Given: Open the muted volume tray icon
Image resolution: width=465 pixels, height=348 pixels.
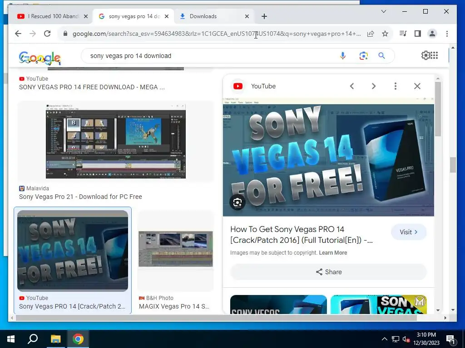Looking at the screenshot, I should pyautogui.click(x=406, y=339).
